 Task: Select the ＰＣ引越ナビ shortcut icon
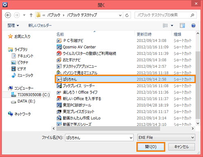pos(59,41)
